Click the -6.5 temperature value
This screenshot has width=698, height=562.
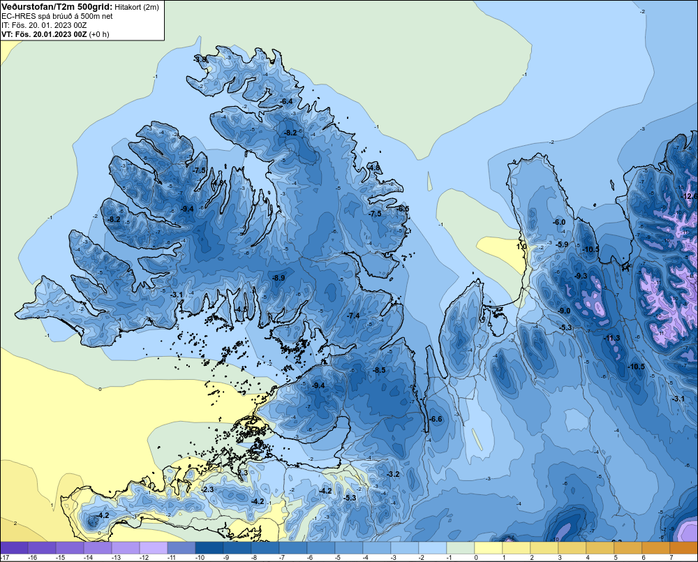(403, 209)
